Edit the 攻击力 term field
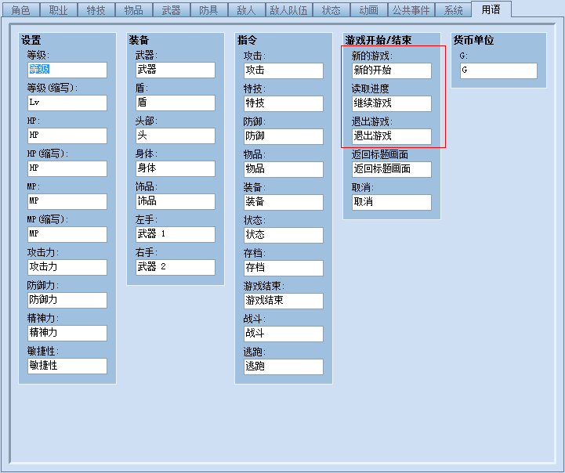 (67, 267)
